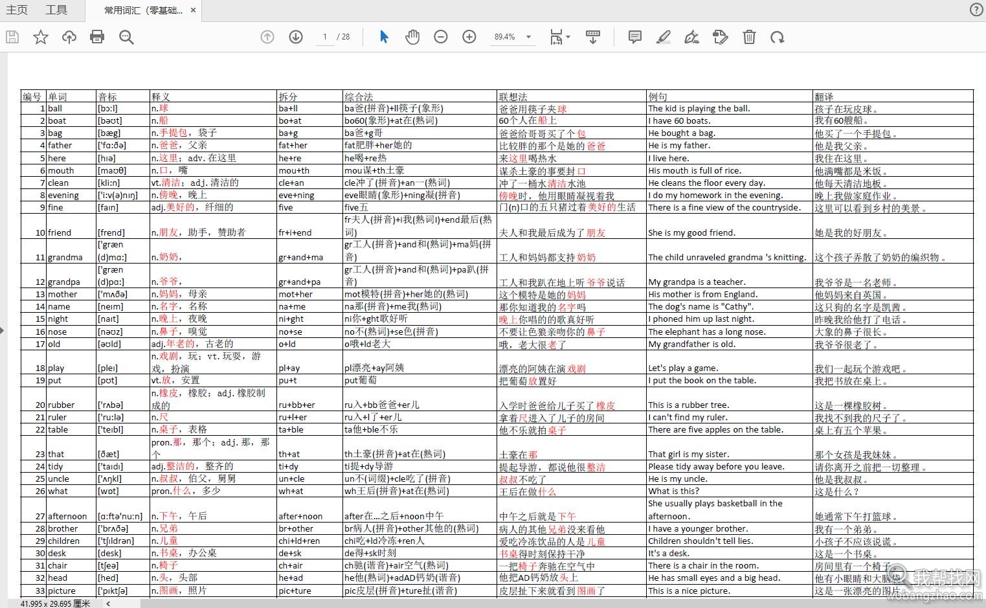Open the sign document pen icon
Screen dimensions: 986x608
[692, 37]
